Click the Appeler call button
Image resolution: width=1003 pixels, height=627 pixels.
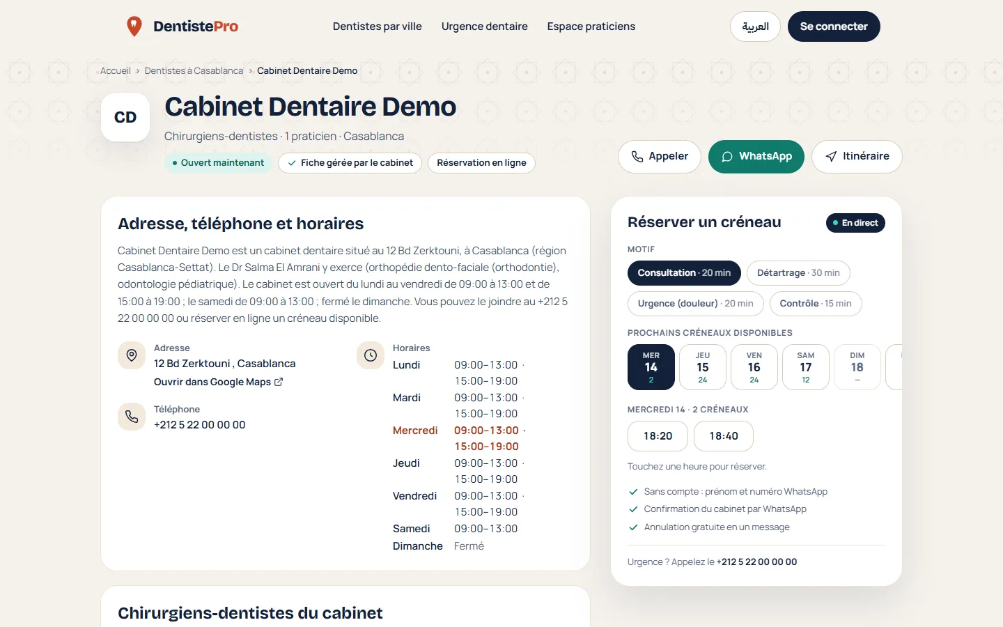click(x=660, y=157)
